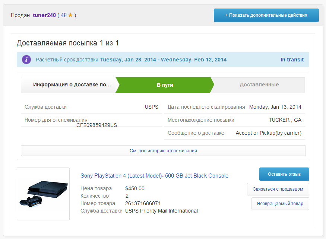Open seller tuner240 profile link
Screen dimensions: 326x239
[x=44, y=15]
